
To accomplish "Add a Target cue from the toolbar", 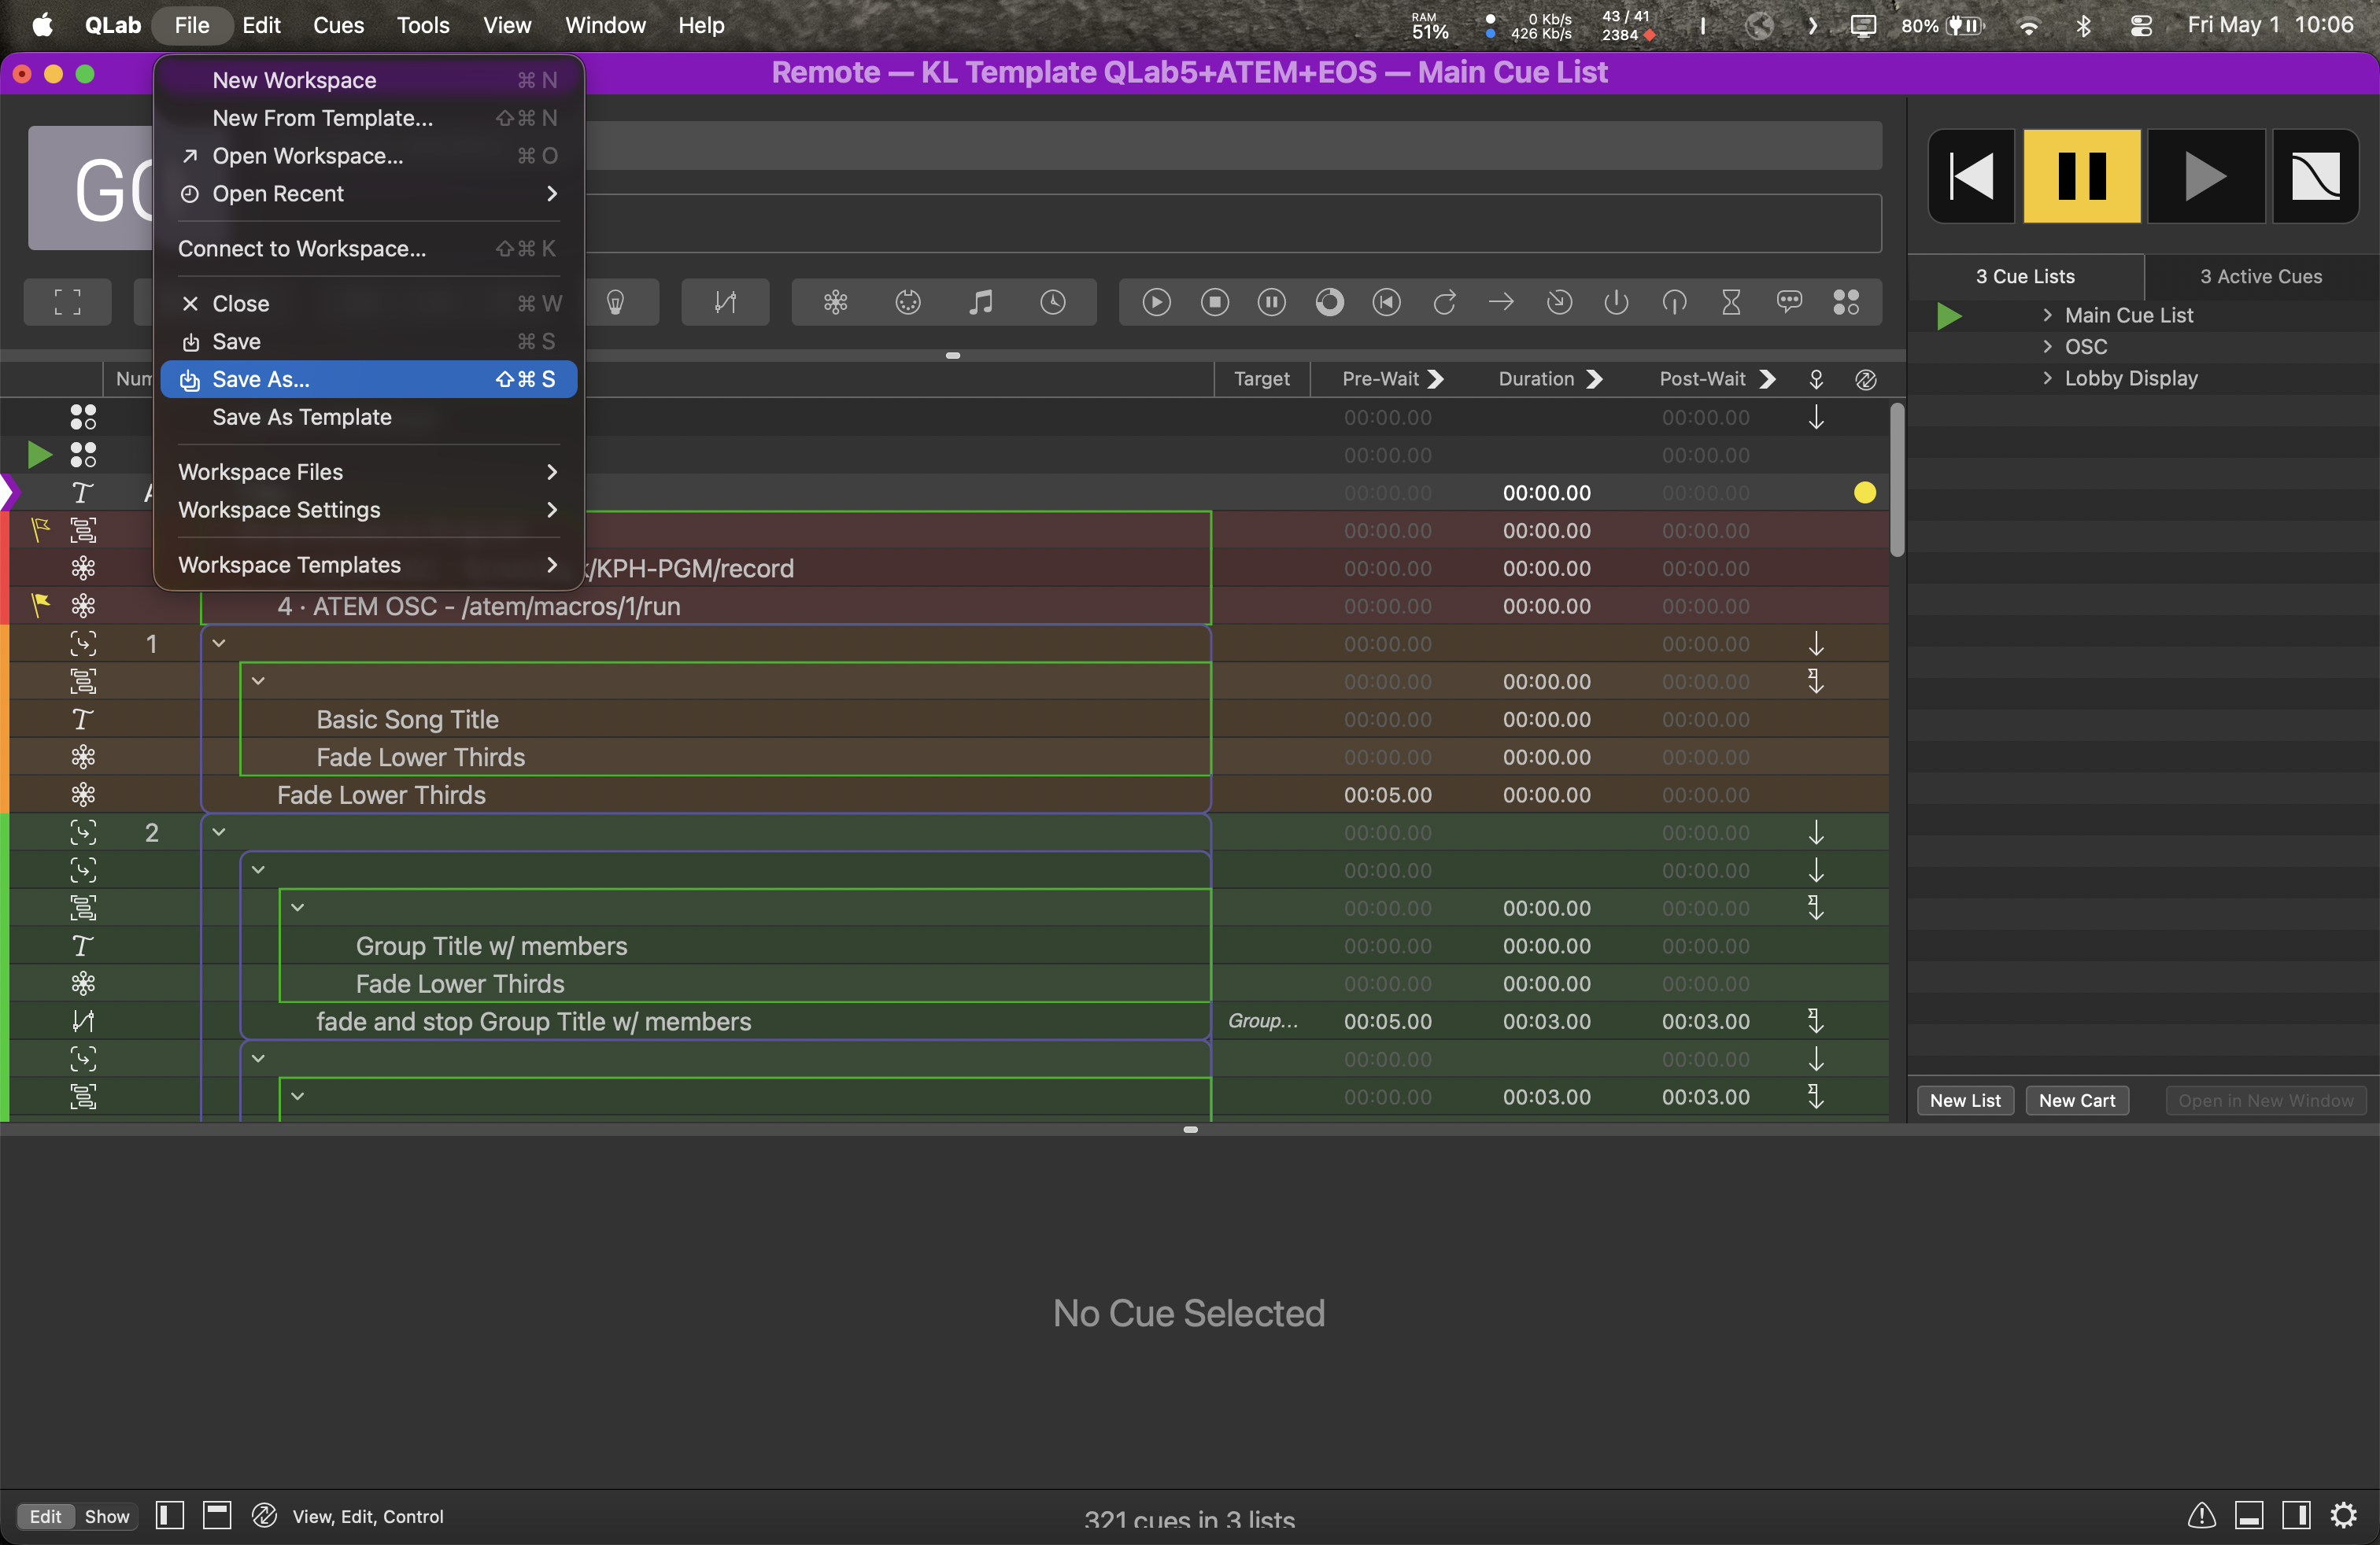I will click(1559, 302).
